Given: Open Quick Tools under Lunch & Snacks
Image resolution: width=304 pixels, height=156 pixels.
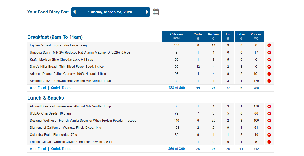Looking at the screenshot, I should (x=61, y=149).
